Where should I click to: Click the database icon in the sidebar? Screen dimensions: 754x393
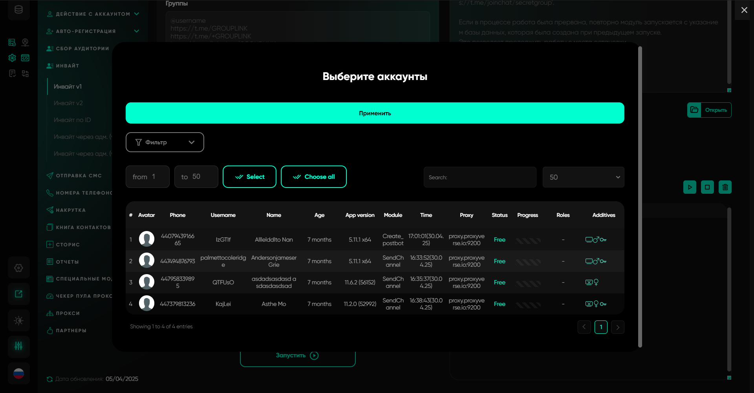(18, 10)
